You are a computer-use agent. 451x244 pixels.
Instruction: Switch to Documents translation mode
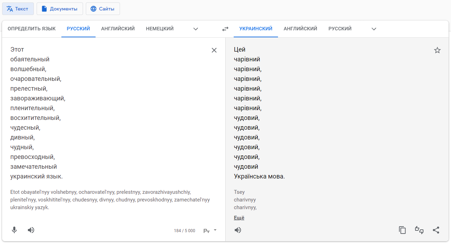click(60, 9)
